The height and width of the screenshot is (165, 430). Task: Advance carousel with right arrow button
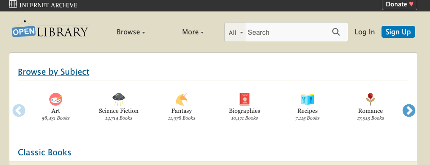409,111
